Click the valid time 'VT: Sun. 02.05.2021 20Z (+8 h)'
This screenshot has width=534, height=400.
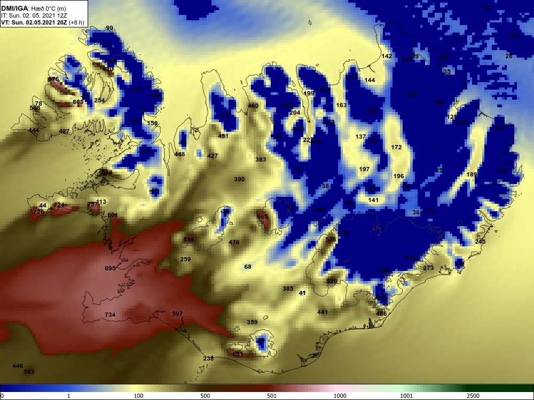(42, 22)
